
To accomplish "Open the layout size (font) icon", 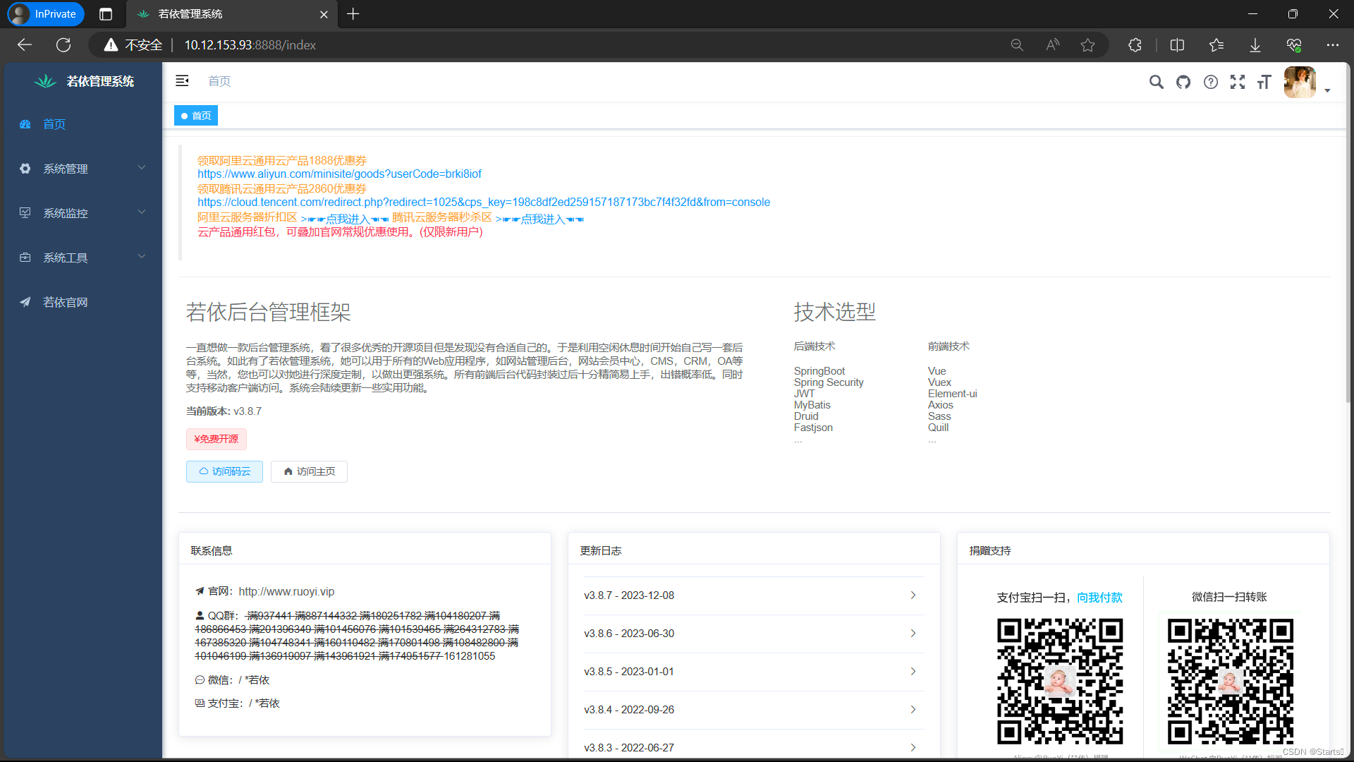I will tap(1264, 82).
